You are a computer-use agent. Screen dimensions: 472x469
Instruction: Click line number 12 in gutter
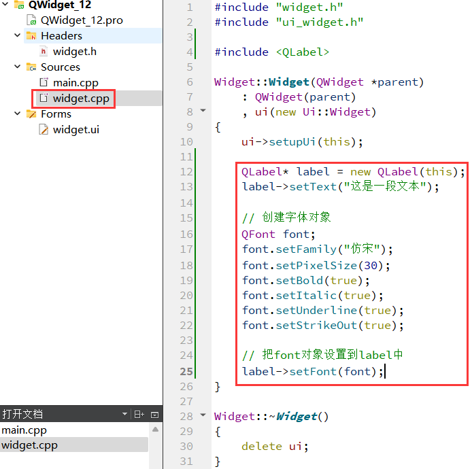coord(186,172)
